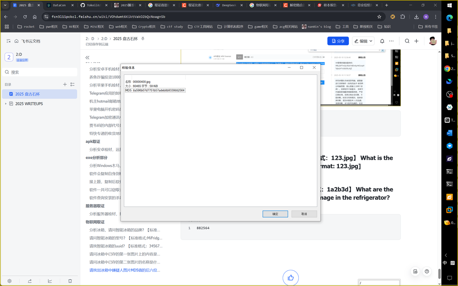Screen dimensions: 458x286
Task: Open nan0in's blog bookmark
Action: [317, 26]
